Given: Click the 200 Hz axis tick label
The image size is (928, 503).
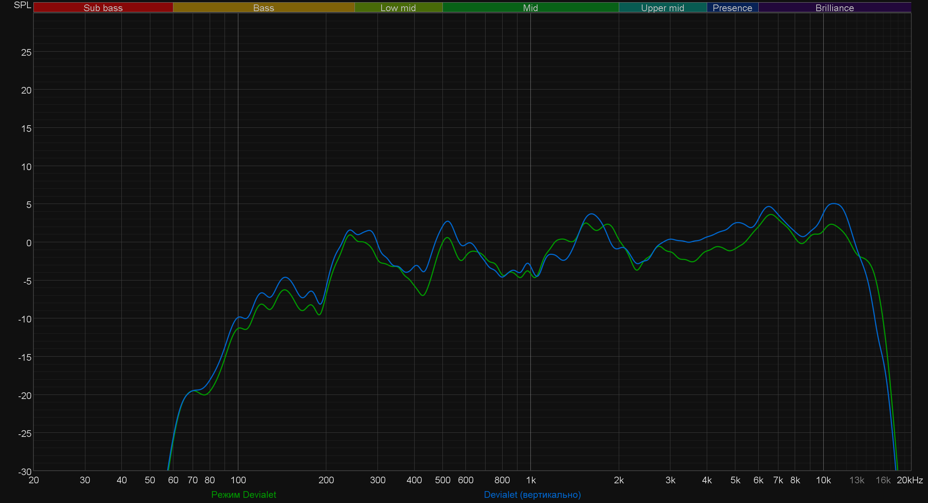Looking at the screenshot, I should tap(326, 480).
